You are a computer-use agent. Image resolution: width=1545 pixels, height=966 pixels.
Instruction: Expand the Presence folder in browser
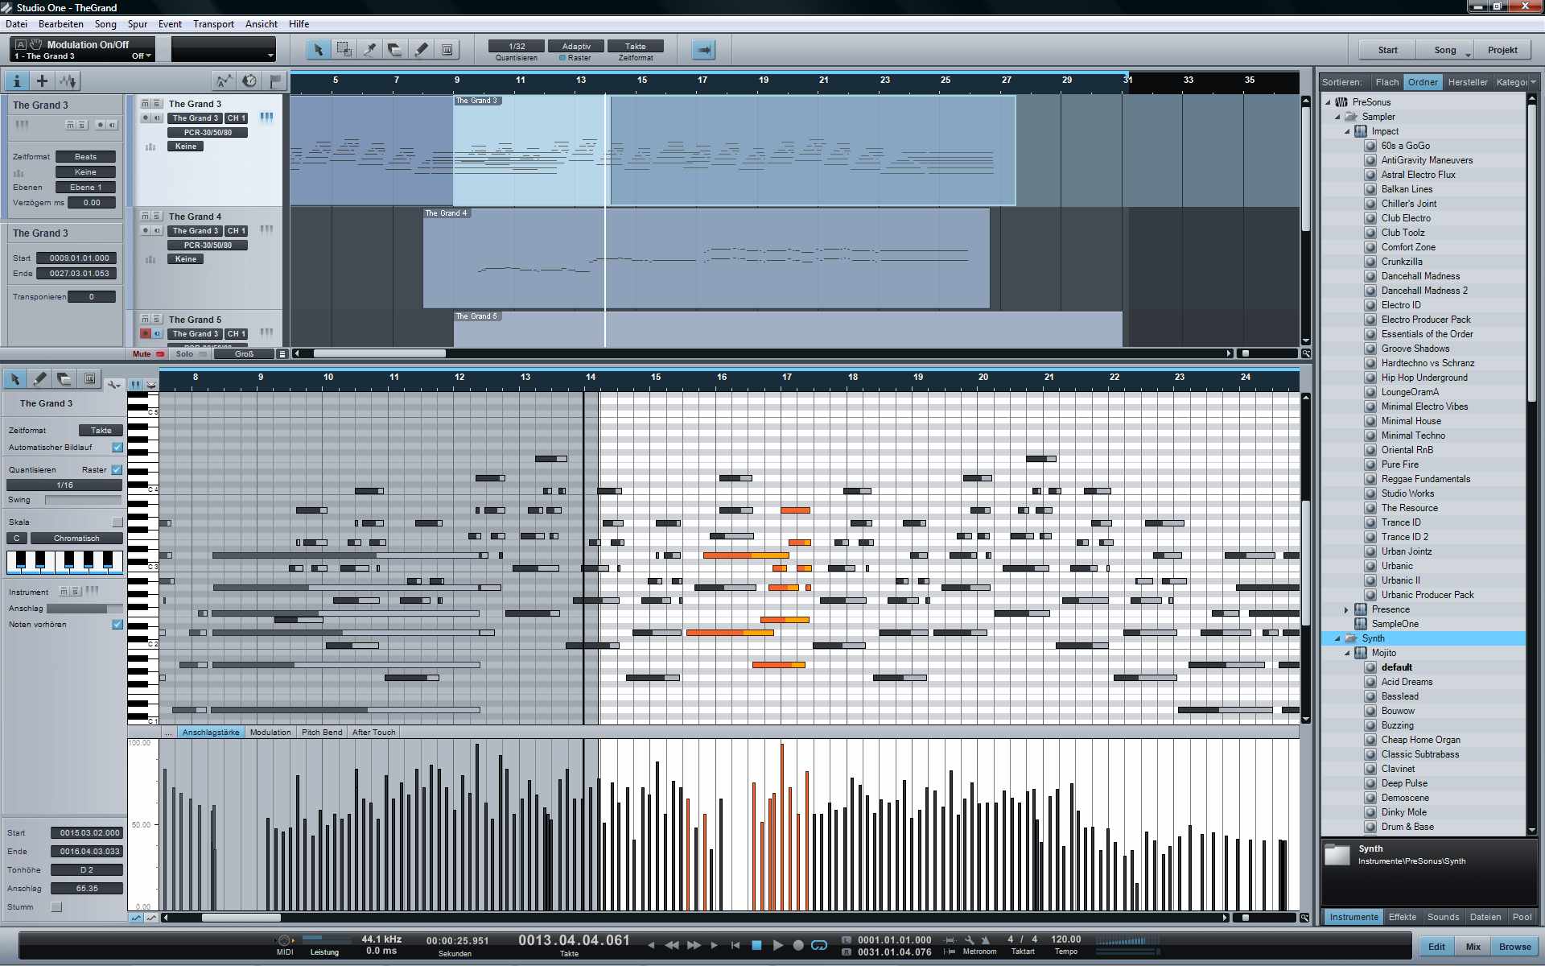[x=1347, y=609]
